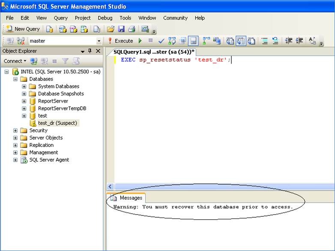The width and height of the screenshot is (335, 251).
Task: Open Object Explorer window position arrow
Action: point(83,51)
